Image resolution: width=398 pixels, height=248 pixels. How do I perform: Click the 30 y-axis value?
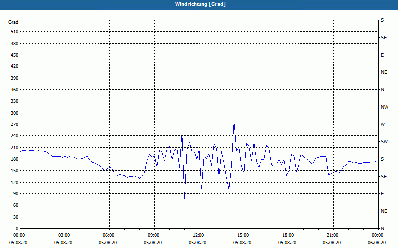click(x=16, y=217)
